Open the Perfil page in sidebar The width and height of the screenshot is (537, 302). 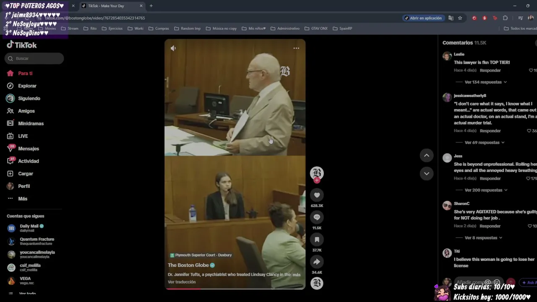coord(24,186)
